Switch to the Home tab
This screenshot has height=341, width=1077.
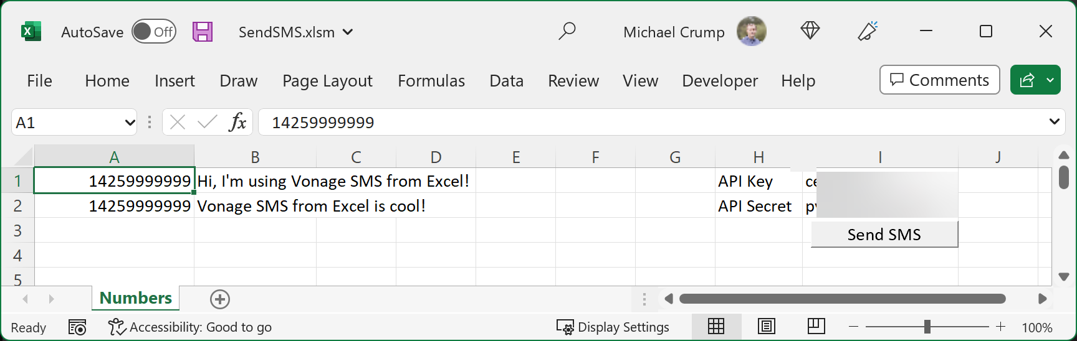pos(107,81)
